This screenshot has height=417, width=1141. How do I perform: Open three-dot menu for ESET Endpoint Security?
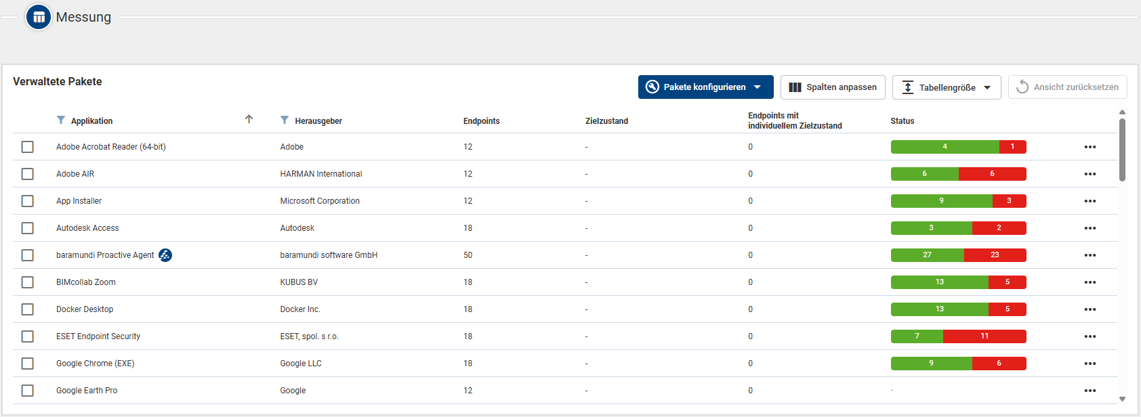pos(1090,336)
